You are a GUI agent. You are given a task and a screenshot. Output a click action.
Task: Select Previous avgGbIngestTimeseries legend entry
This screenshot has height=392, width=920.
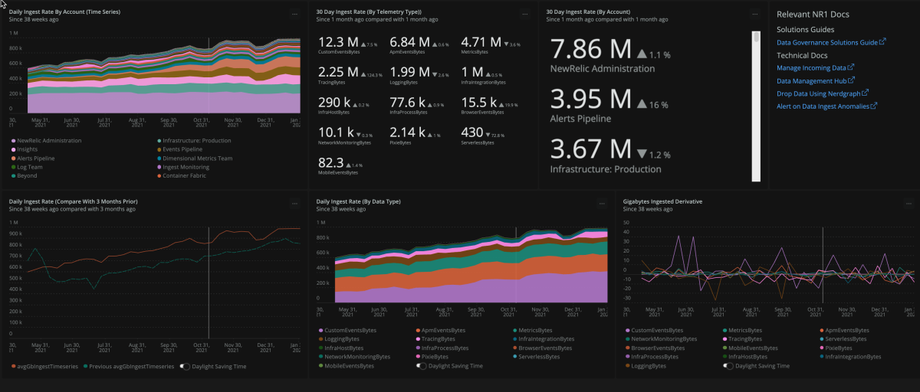tap(130, 366)
